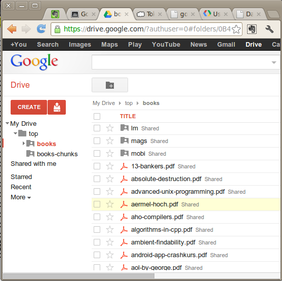
Task: Click the PDF icon of aho-compilers.pdf
Action: 124,217
